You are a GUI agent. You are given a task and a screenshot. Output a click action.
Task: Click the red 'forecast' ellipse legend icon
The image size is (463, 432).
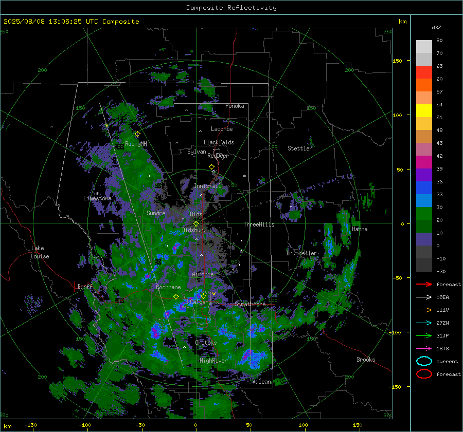tap(424, 374)
